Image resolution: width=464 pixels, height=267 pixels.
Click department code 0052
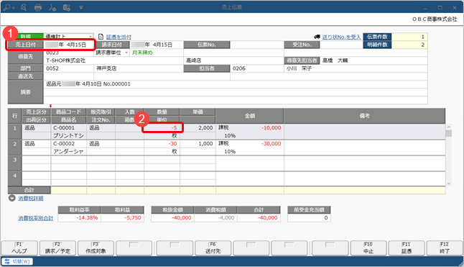coord(52,68)
